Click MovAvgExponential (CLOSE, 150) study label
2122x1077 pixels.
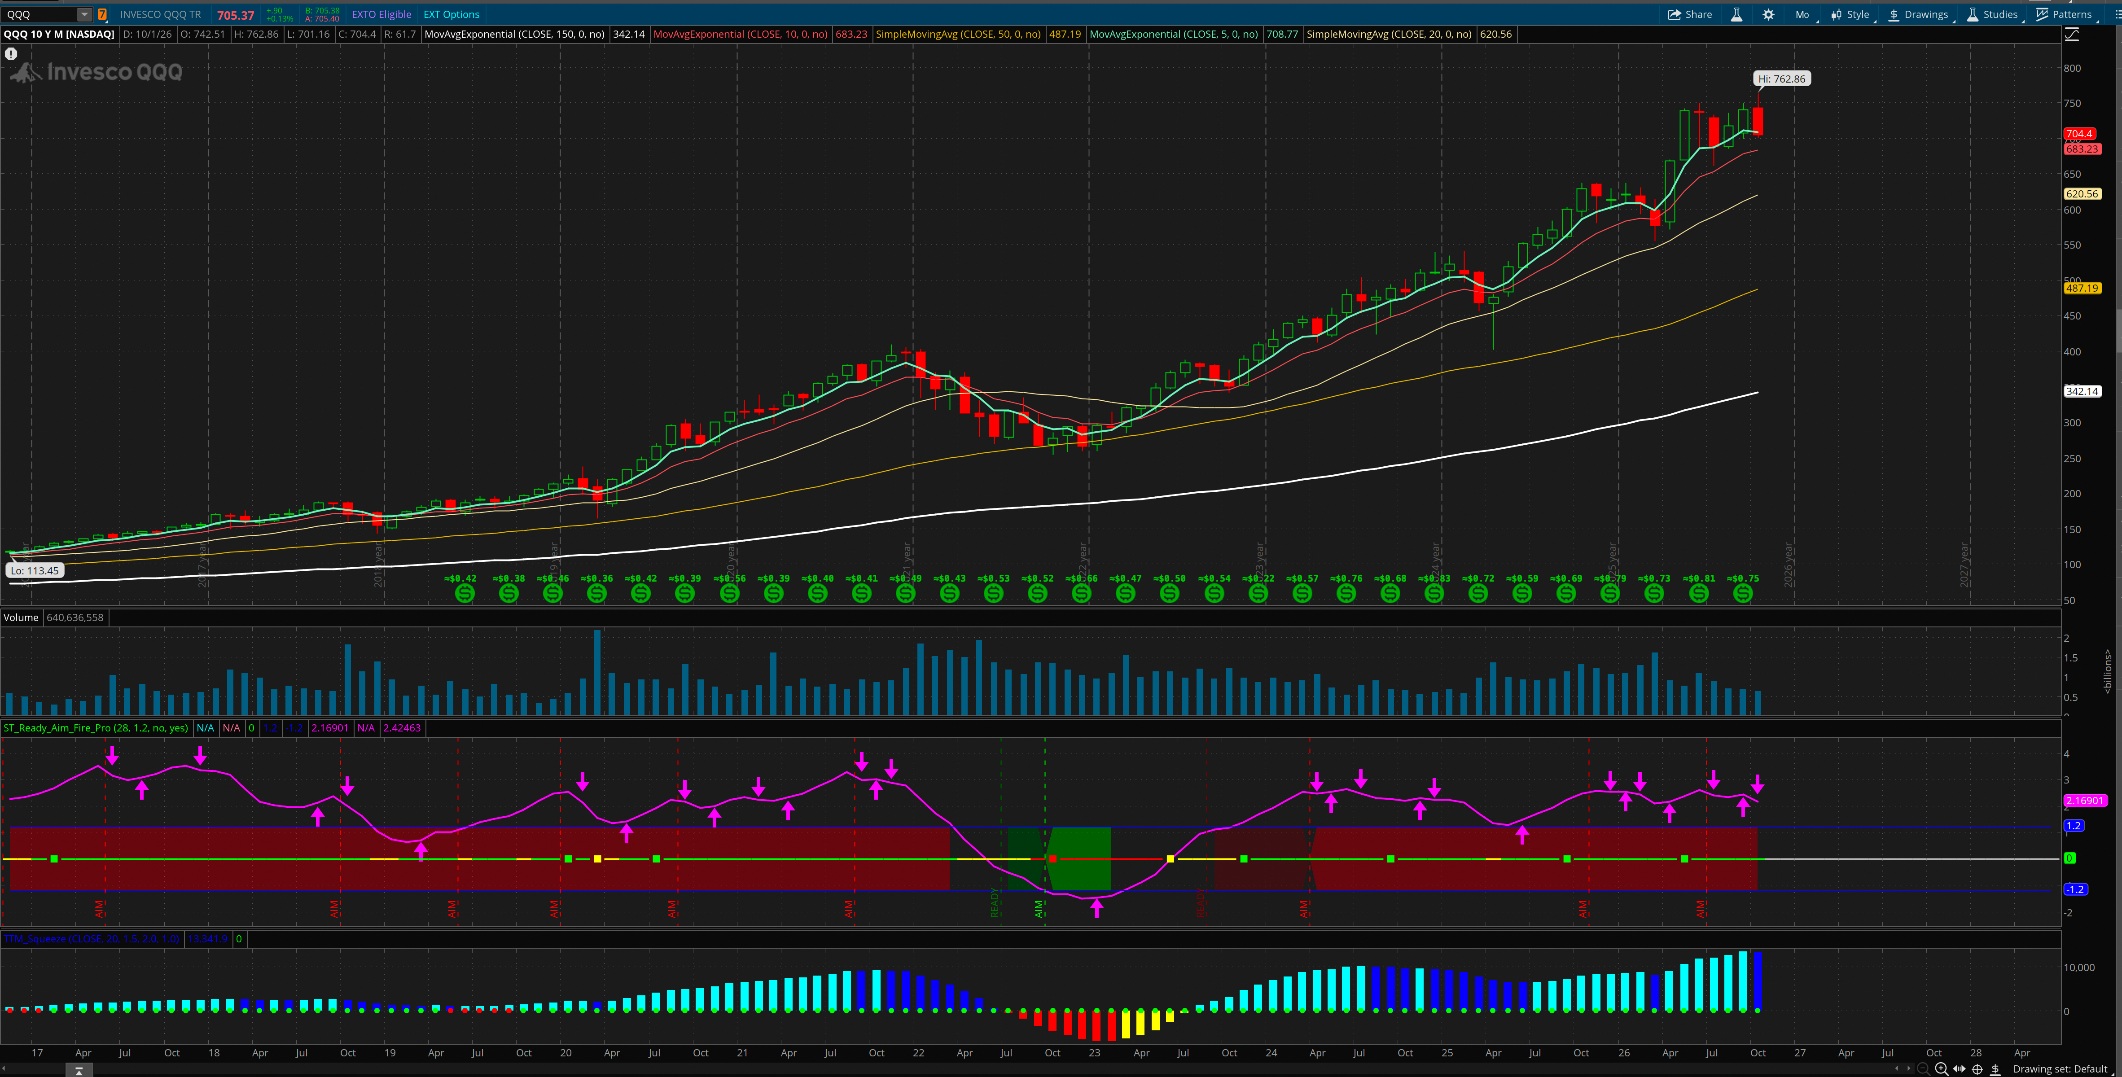point(514,34)
